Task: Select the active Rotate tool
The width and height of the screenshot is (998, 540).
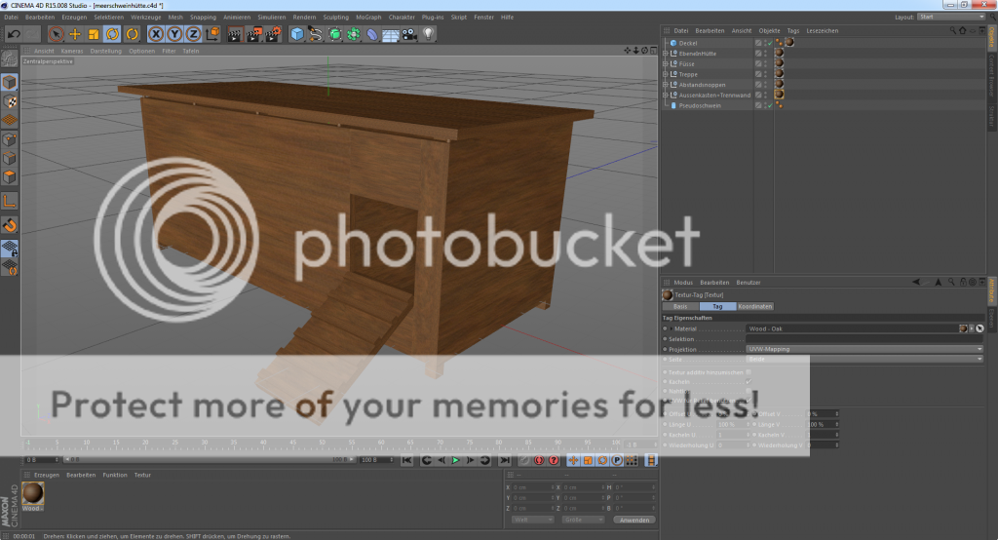Action: tap(113, 34)
